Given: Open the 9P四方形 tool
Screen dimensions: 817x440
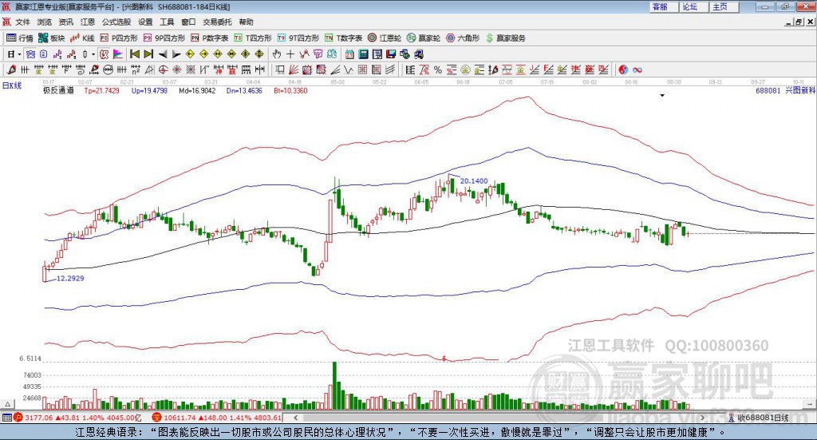Looking at the screenshot, I should 164,38.
